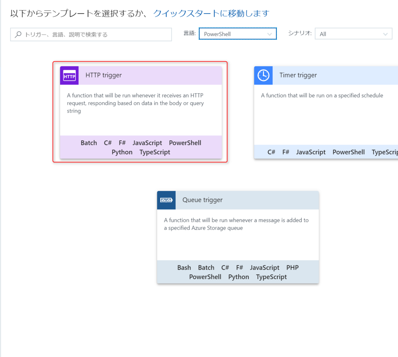Image resolution: width=398 pixels, height=357 pixels.
Task: Select PowerShell under the HTTP trigger card
Action: pyautogui.click(x=185, y=143)
